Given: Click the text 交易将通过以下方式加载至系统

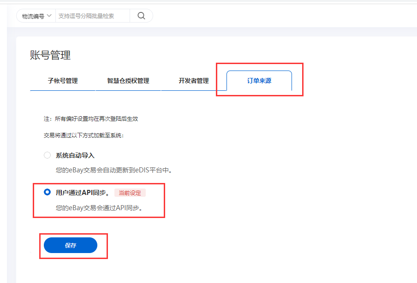Looking at the screenshot, I should click(x=83, y=136).
